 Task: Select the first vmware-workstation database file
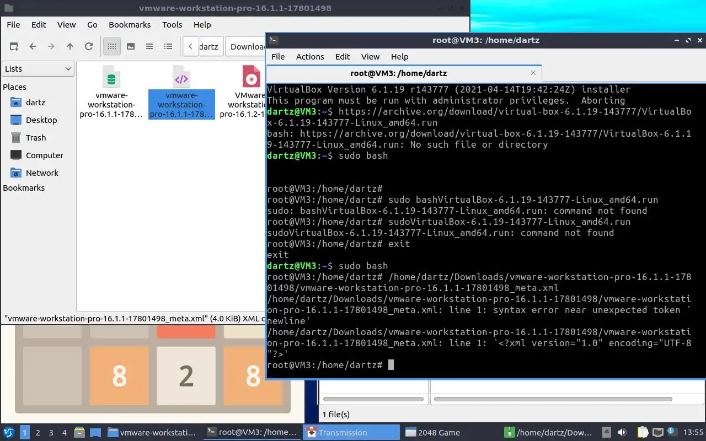[x=111, y=92]
